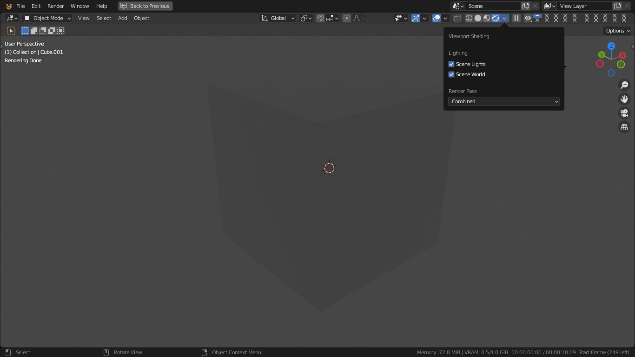Choose the intersect selection mode icon
The image size is (635, 357).
tap(60, 31)
